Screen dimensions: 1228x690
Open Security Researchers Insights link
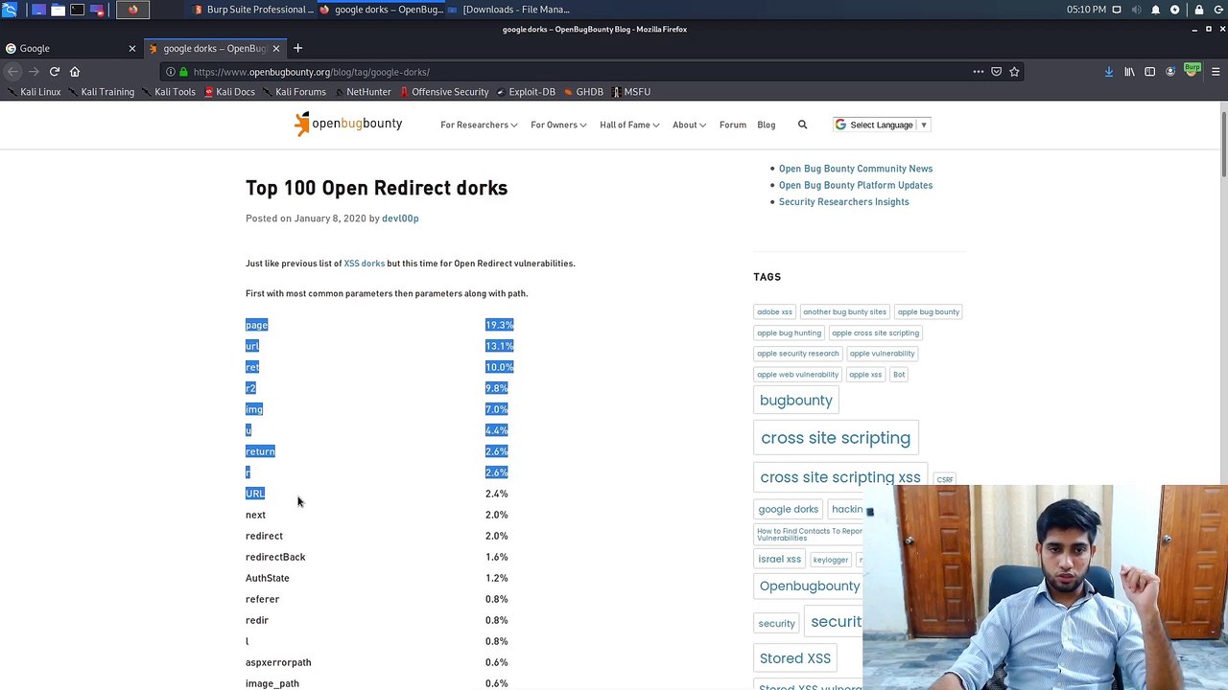pyautogui.click(x=844, y=202)
